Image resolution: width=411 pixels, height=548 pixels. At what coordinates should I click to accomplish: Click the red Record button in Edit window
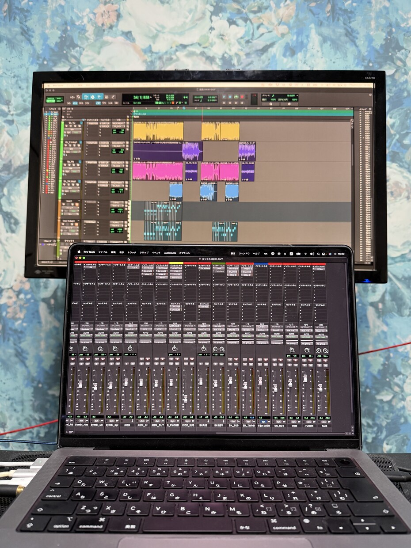[242, 97]
